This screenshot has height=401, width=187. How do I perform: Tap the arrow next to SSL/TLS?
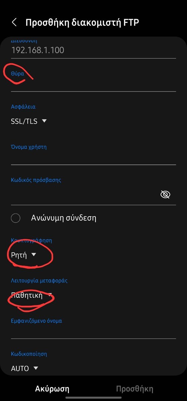44,121
